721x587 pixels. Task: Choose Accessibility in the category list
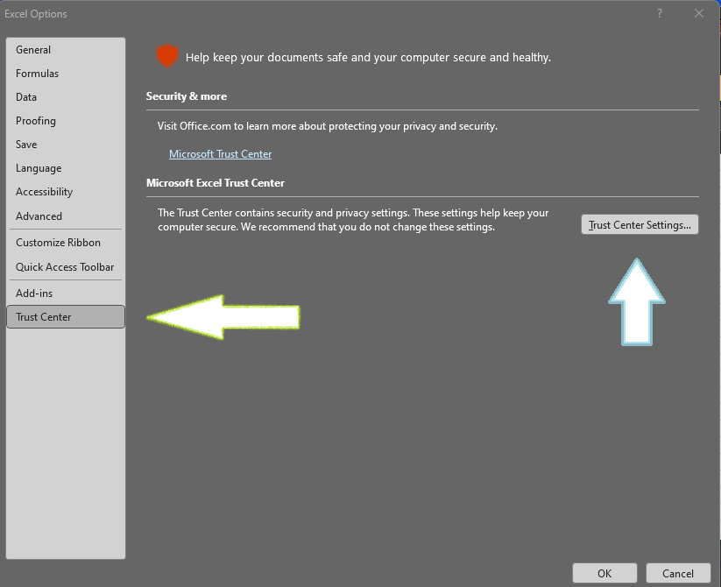tap(66, 192)
